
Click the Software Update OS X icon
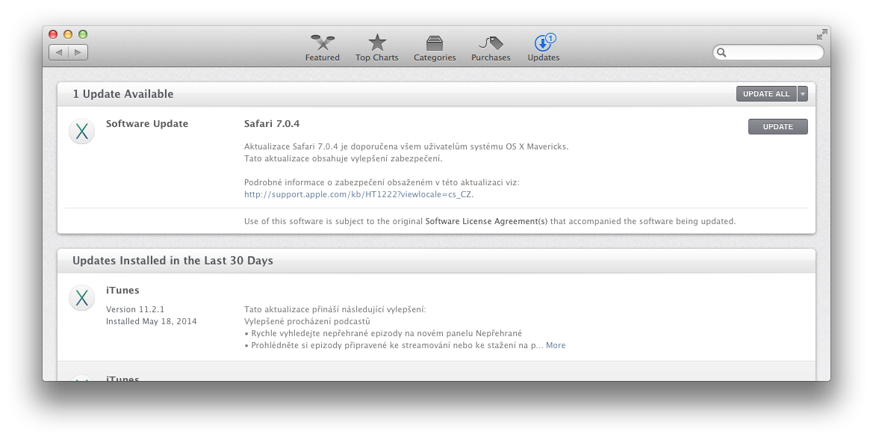82,131
